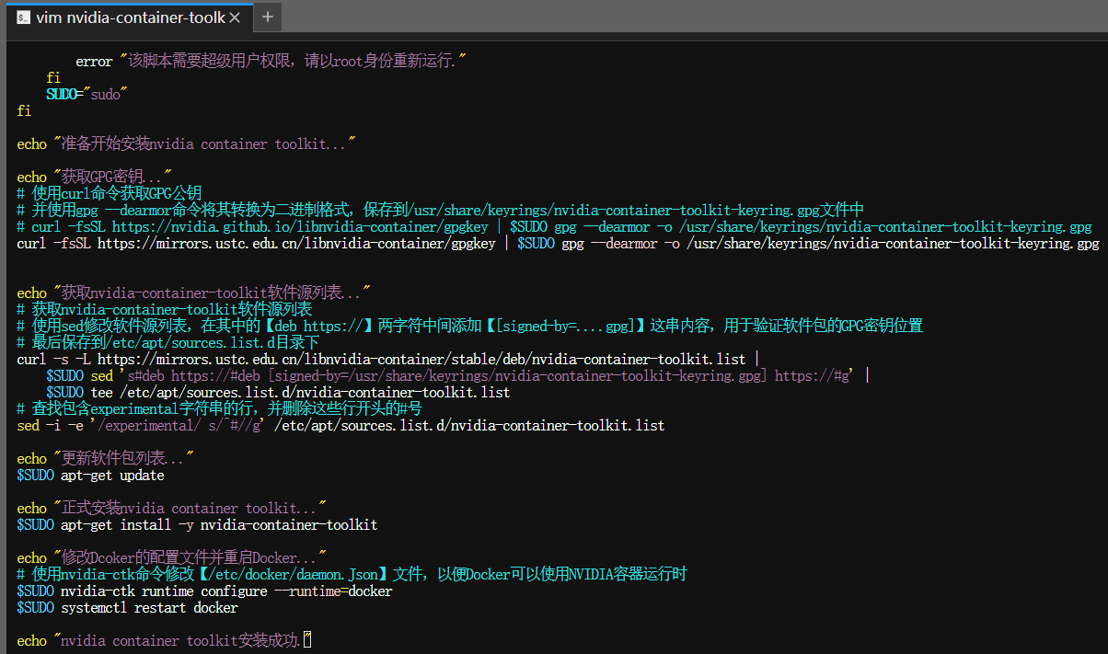Click the comment about using curl for GPG key

point(109,193)
